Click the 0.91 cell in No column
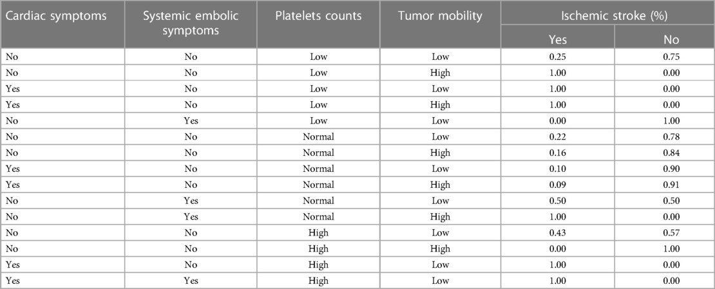 click(x=671, y=185)
